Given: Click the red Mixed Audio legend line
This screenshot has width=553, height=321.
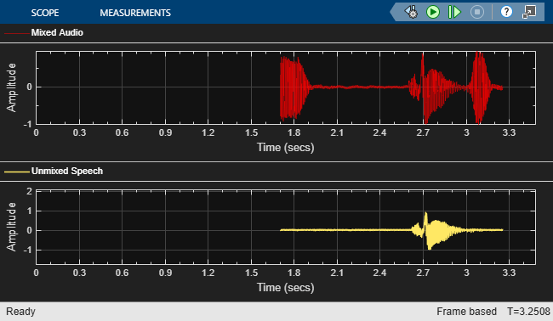Looking at the screenshot, I should (x=16, y=33).
